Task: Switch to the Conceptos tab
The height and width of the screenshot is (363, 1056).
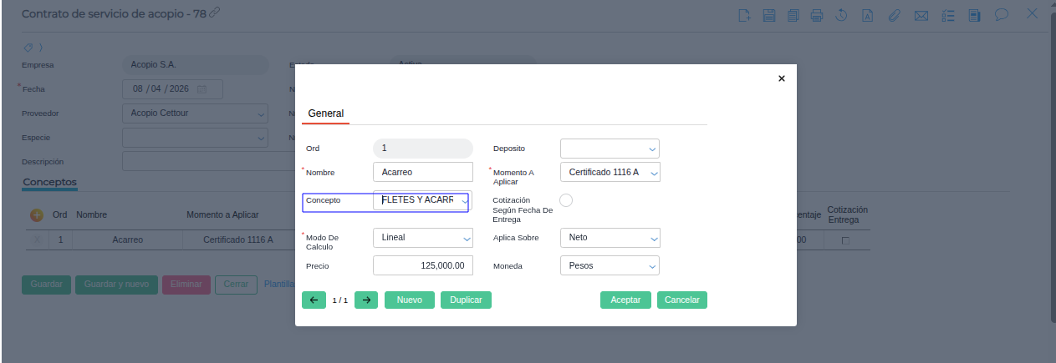Action: point(49,182)
